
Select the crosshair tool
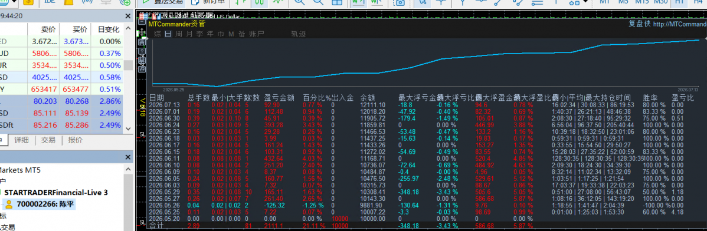[441, 2]
